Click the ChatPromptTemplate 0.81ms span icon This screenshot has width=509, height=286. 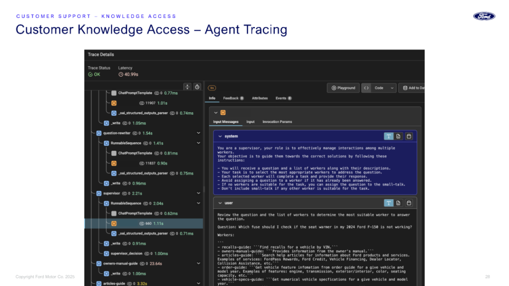point(114,153)
